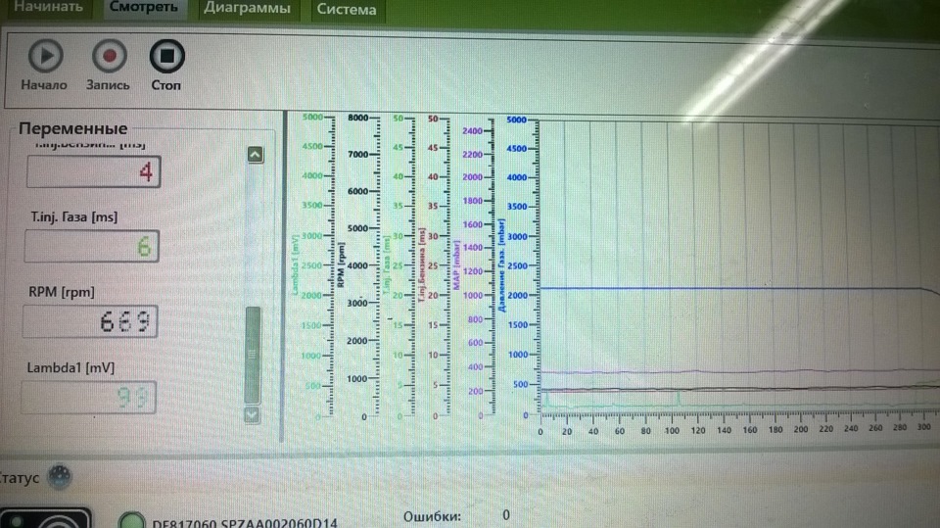
Task: Click the Начало button label
Action: click(x=44, y=85)
